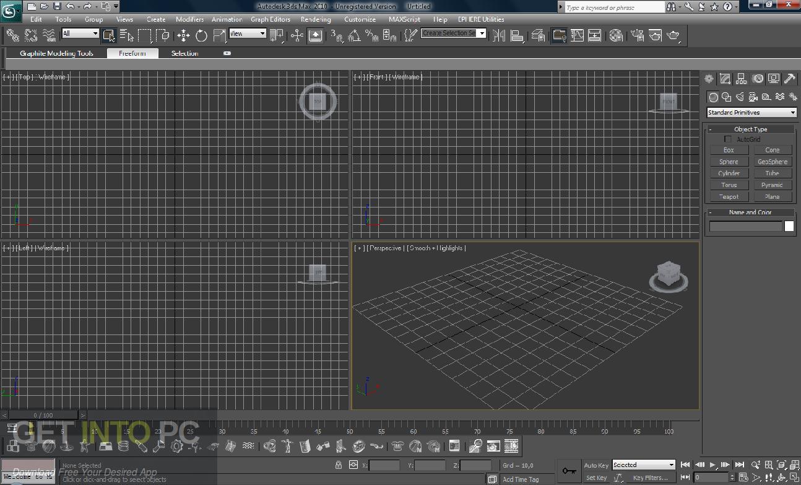Switch to the Freeform ribbon tab

[132, 53]
